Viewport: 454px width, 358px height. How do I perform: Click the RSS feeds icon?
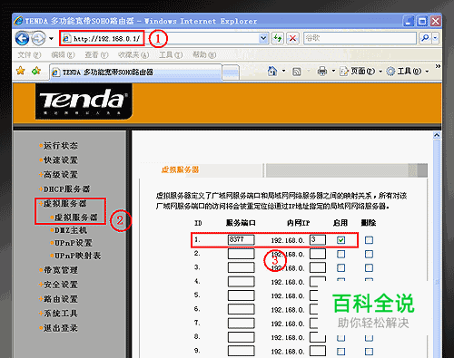297,72
